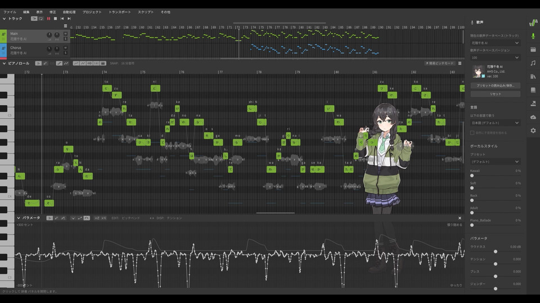This screenshot has height=303, width=540.
Task: Open the Voice panel microphone icon in sidebar
Action: [533, 36]
